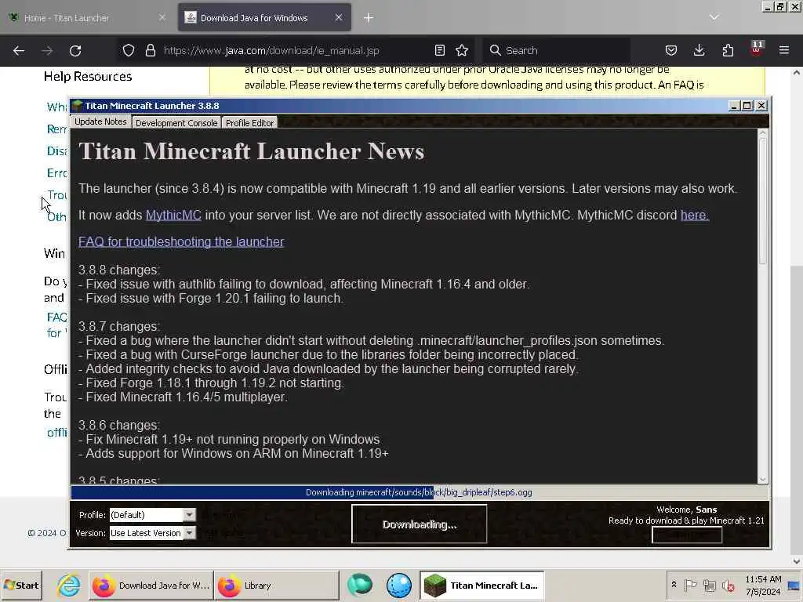Open the Pocket save icon

point(671,50)
